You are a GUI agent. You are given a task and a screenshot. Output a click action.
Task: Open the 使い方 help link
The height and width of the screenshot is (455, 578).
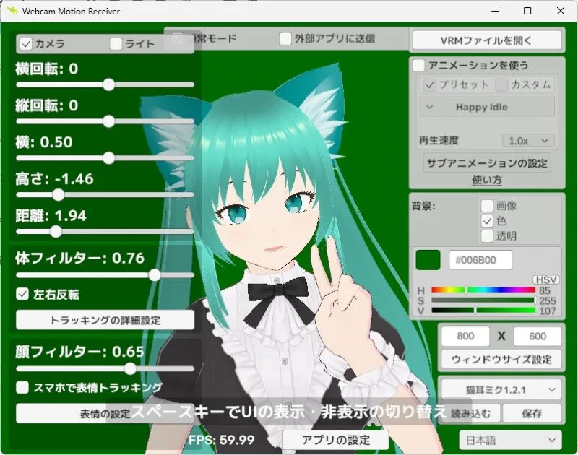point(486,180)
